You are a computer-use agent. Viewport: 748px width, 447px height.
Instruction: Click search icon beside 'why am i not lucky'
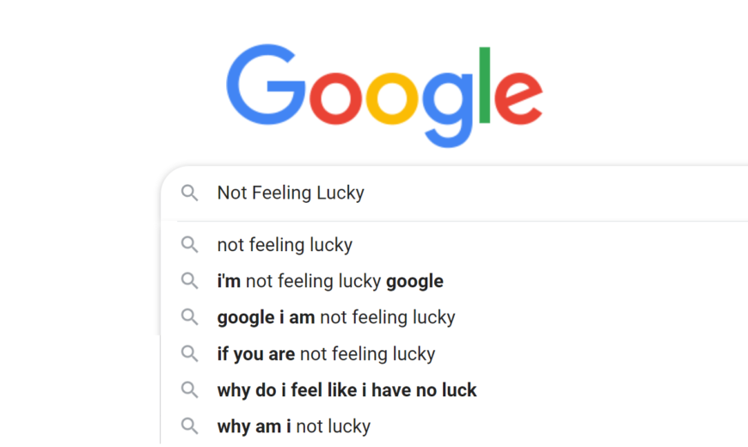(189, 426)
